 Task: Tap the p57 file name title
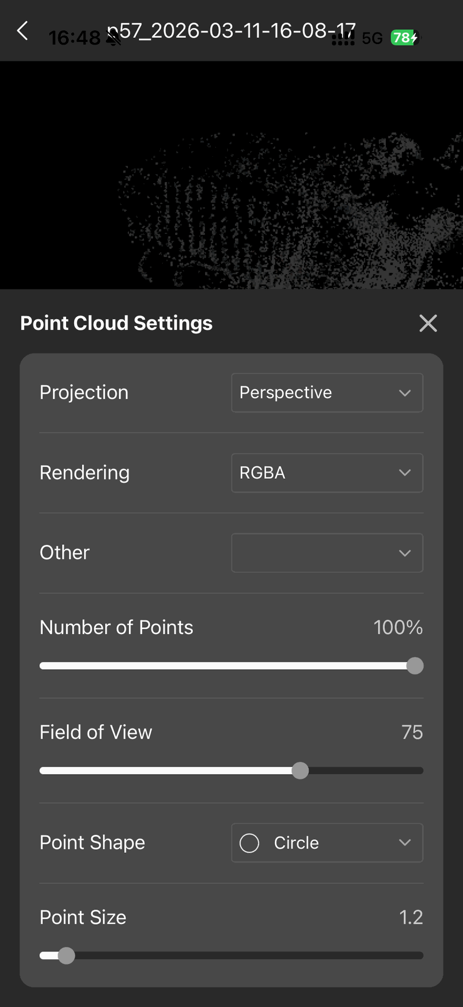232,30
